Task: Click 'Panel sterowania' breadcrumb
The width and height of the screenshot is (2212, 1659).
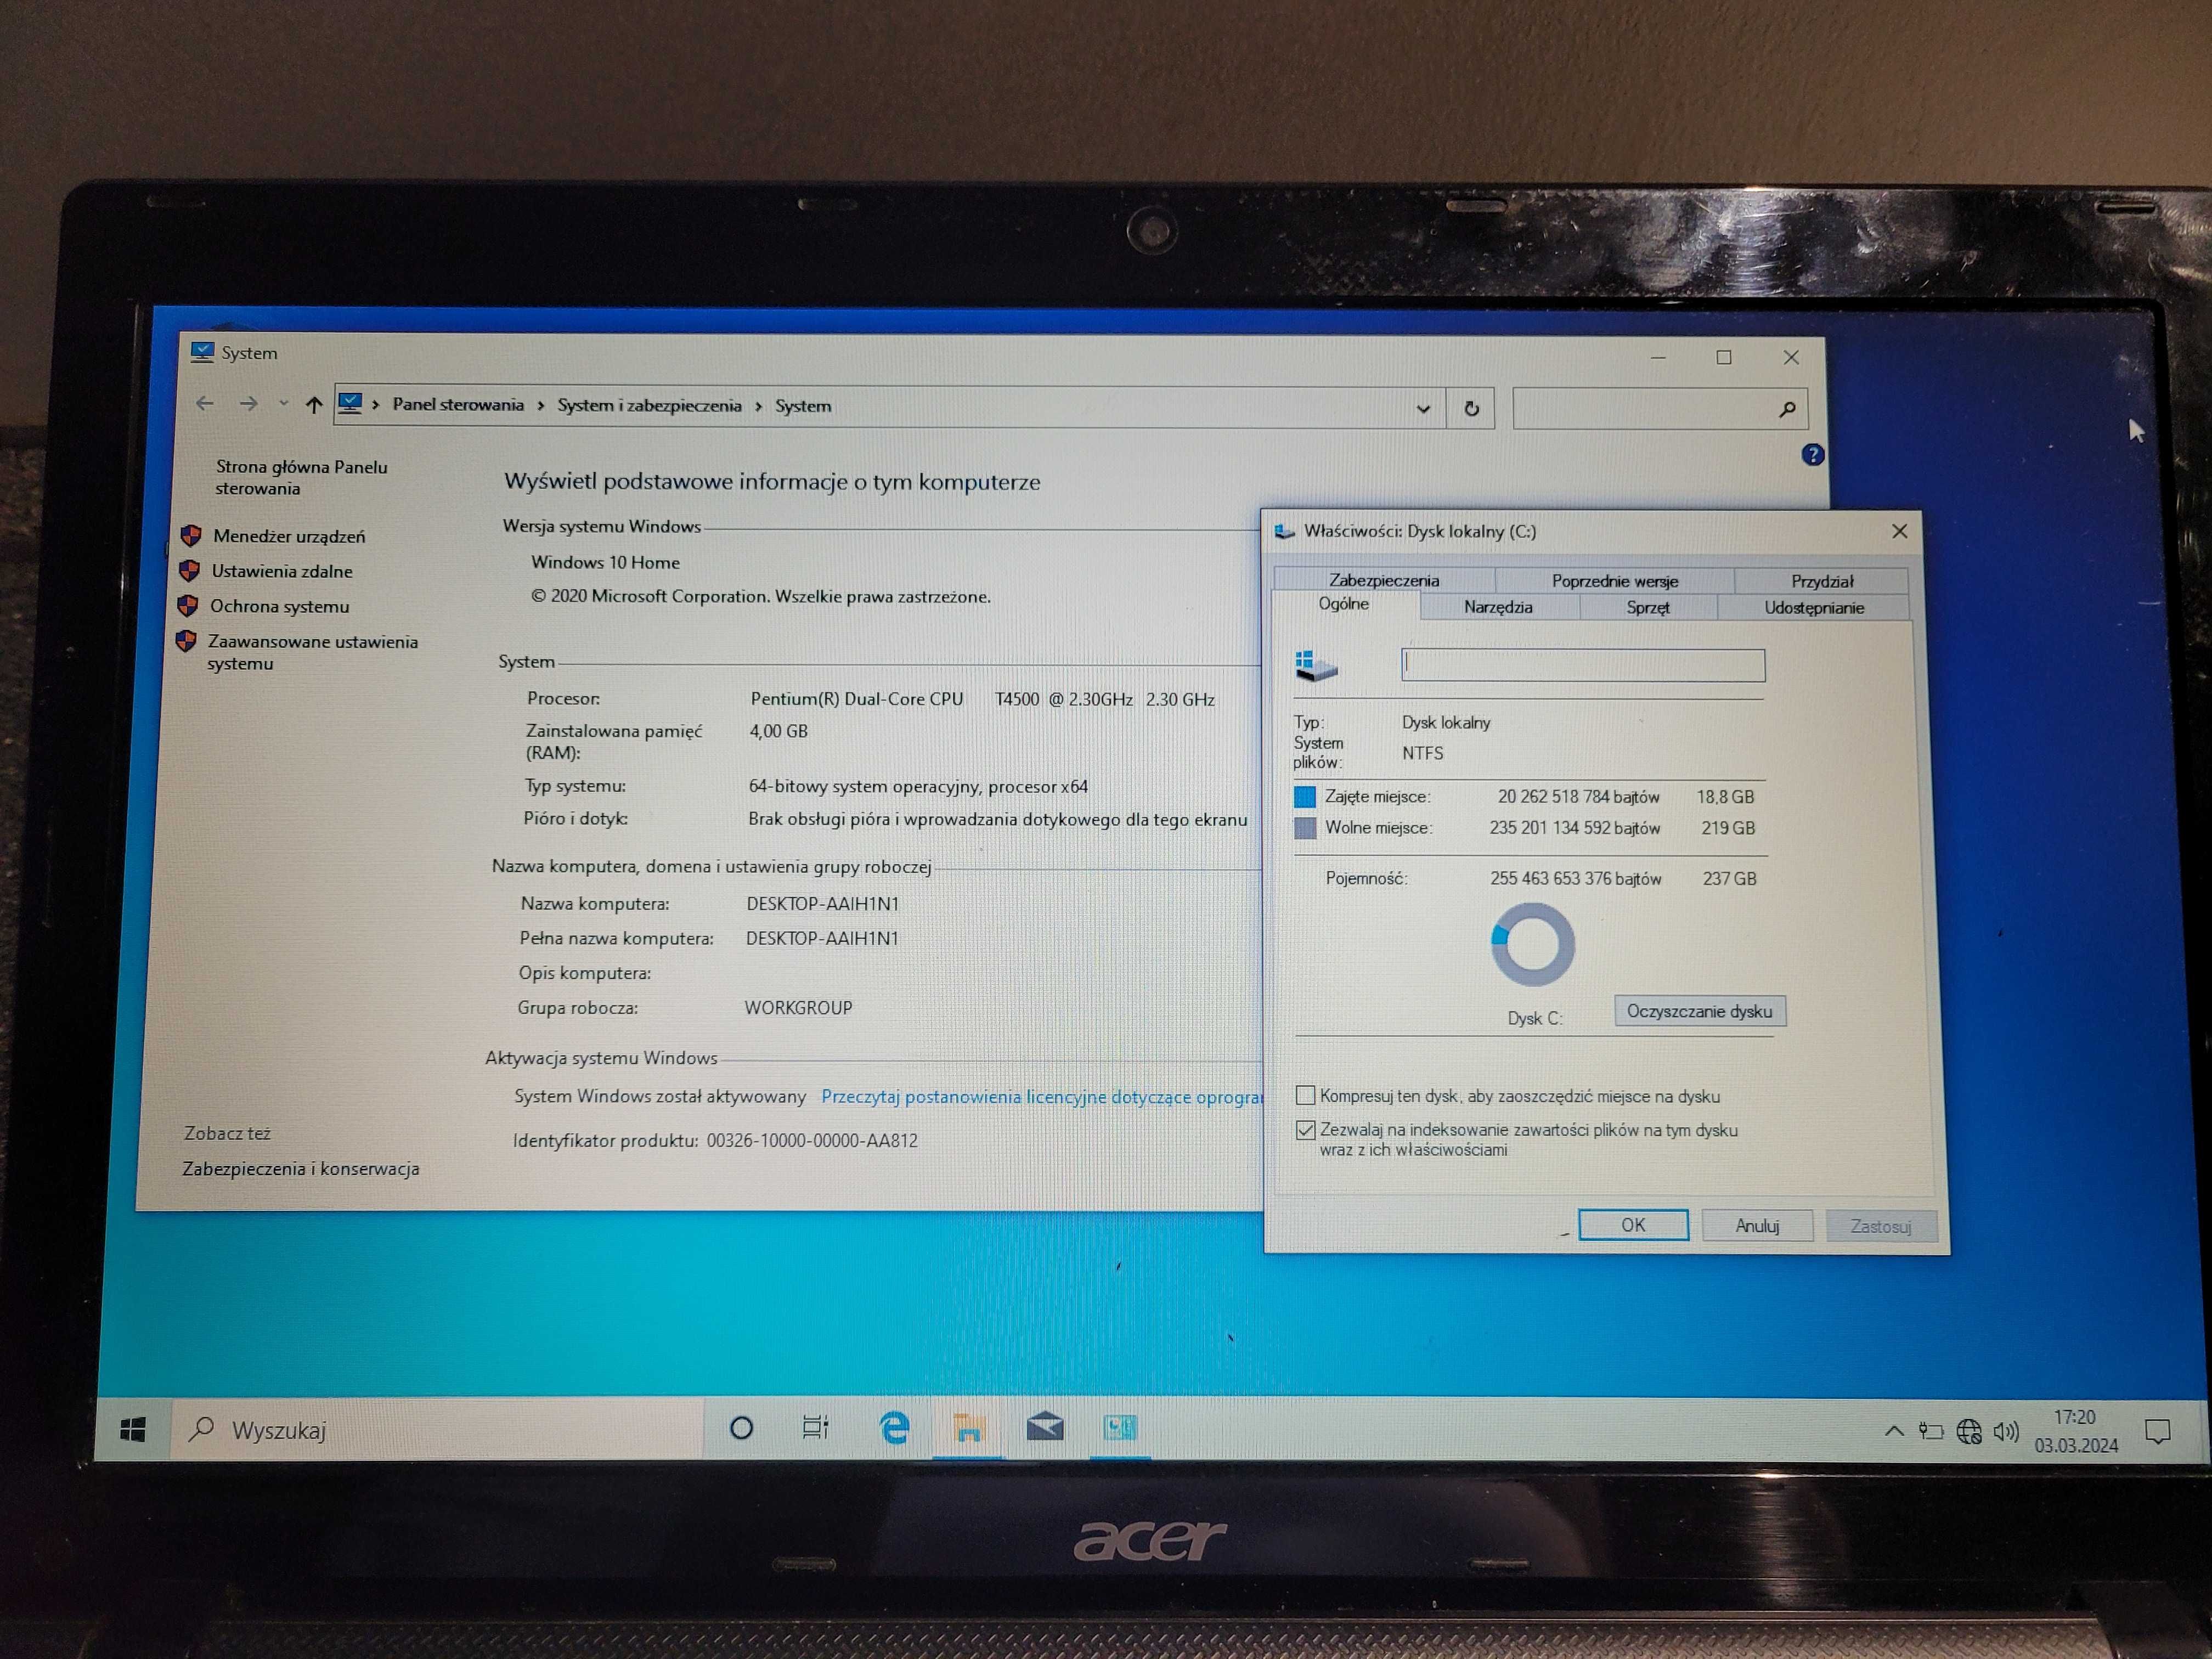Action: pyautogui.click(x=458, y=404)
